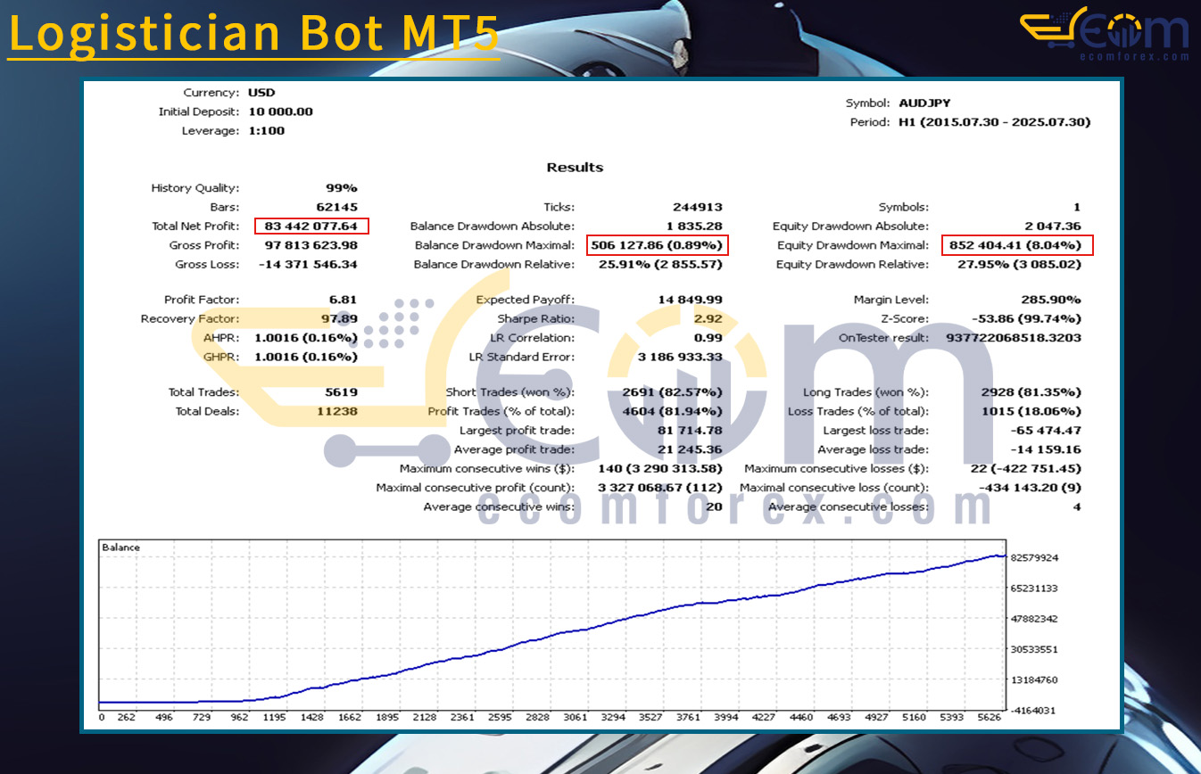Click Equity Drawdown Relative value 27.95% (3 085.02)

coord(1019,265)
